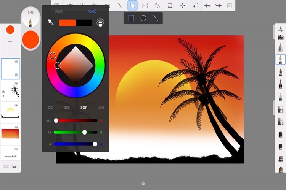The height and width of the screenshot is (190, 286).
Task: Select the round paintbrush in brush palette
Action: click(281, 72)
